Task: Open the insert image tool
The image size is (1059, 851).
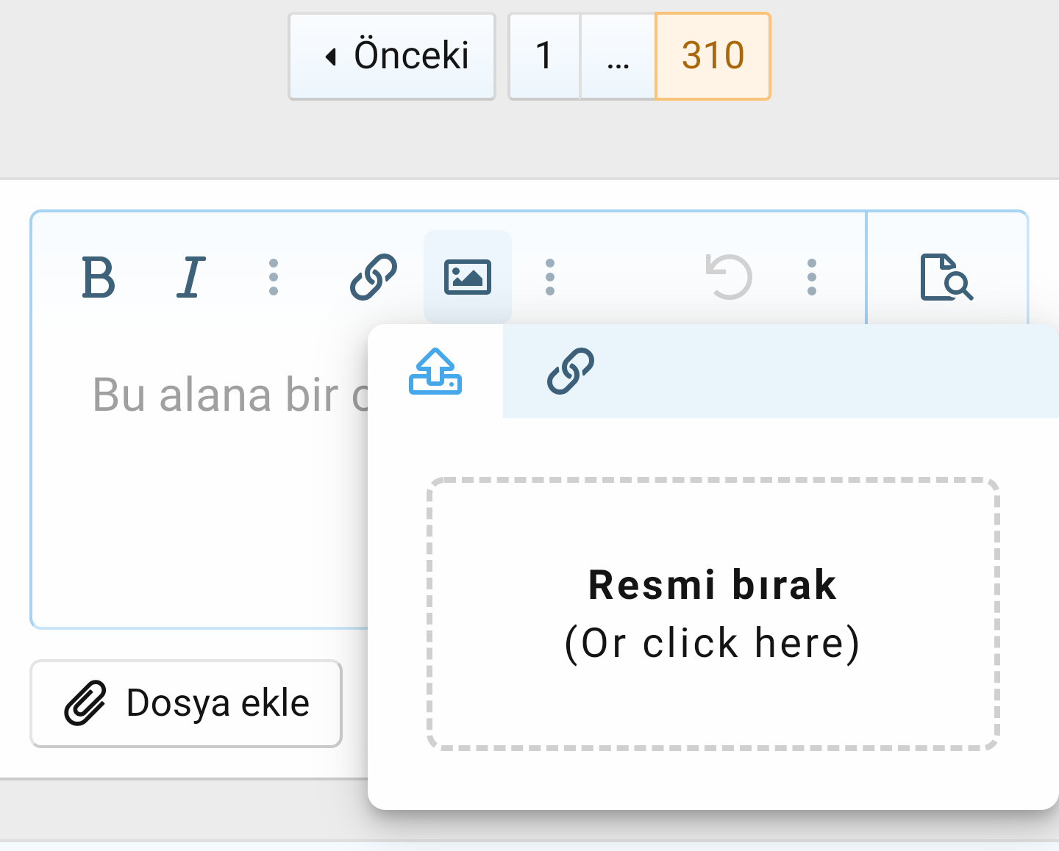Action: (x=468, y=277)
